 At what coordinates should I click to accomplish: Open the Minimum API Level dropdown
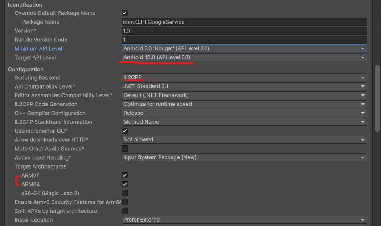click(x=244, y=48)
